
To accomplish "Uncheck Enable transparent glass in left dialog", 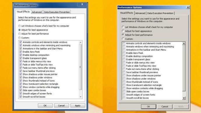I will [20, 58].
